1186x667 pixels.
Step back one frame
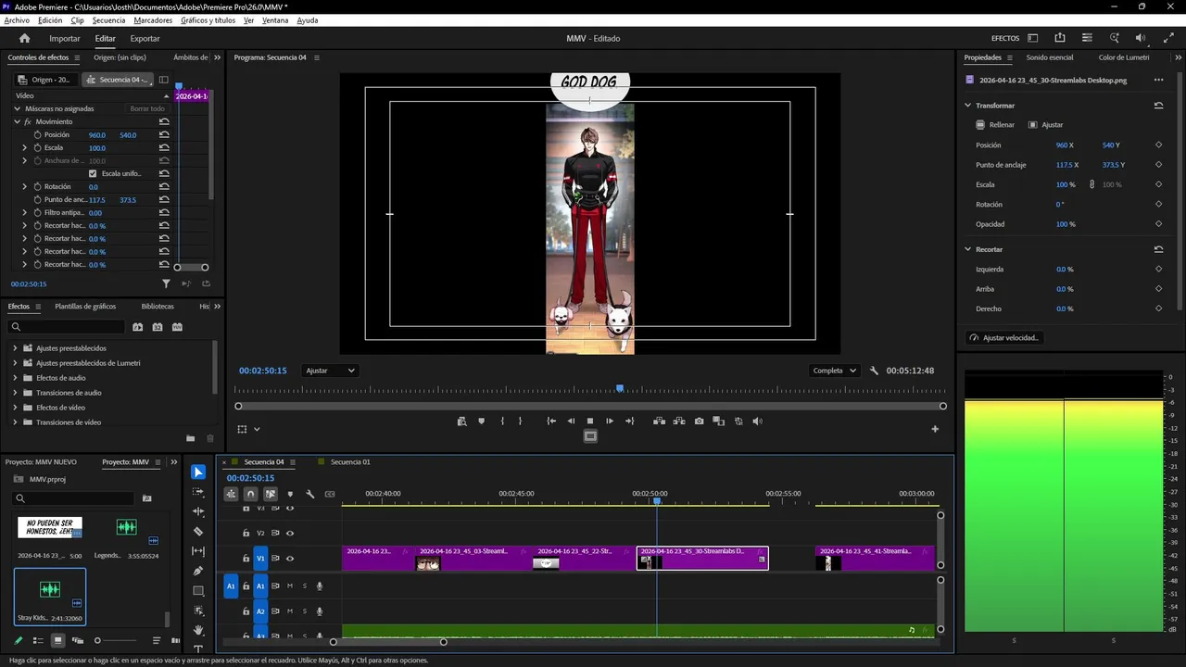pyautogui.click(x=571, y=422)
